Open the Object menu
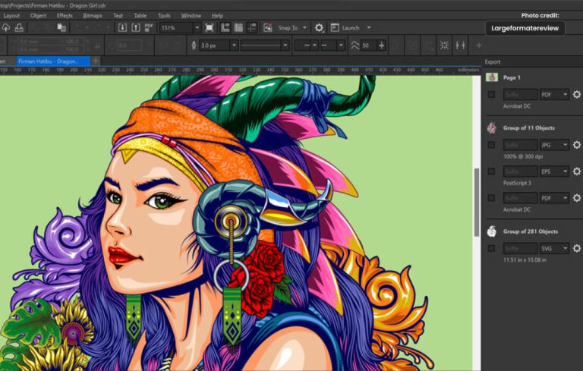This screenshot has width=583, height=371. pyautogui.click(x=38, y=16)
